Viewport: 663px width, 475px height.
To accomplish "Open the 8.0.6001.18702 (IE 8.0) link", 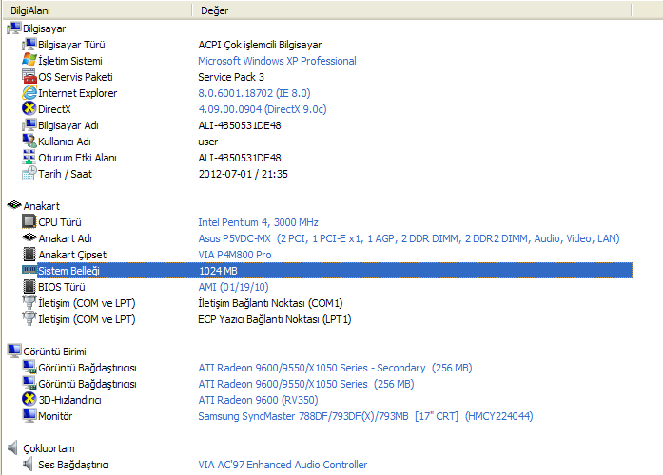I will coord(254,93).
